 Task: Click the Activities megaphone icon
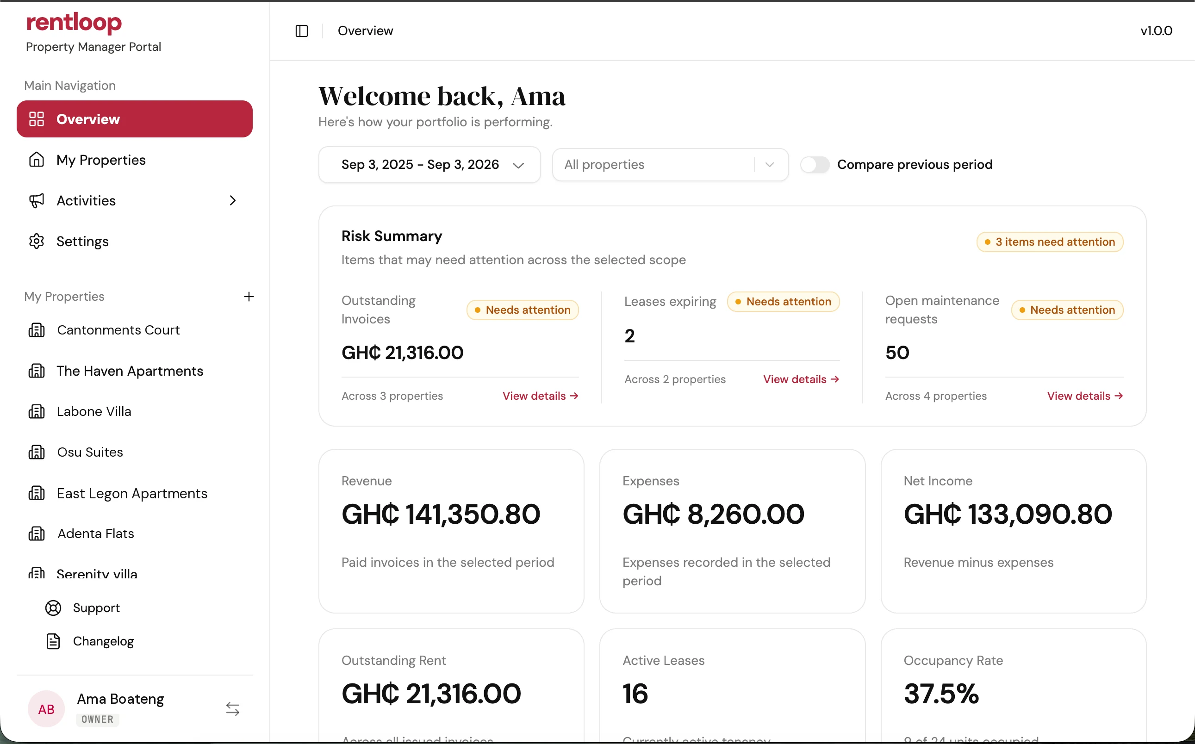(37, 200)
